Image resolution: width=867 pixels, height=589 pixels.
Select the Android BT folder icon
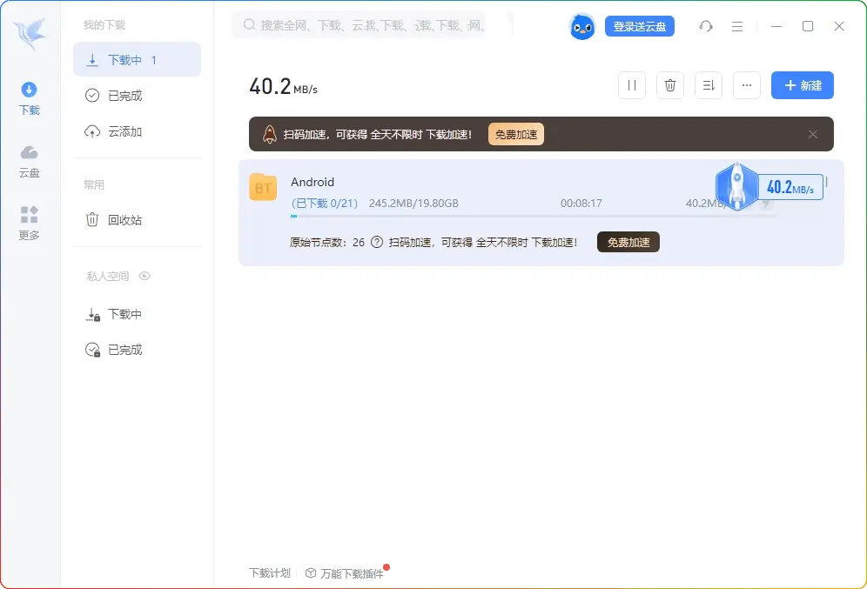tap(263, 187)
